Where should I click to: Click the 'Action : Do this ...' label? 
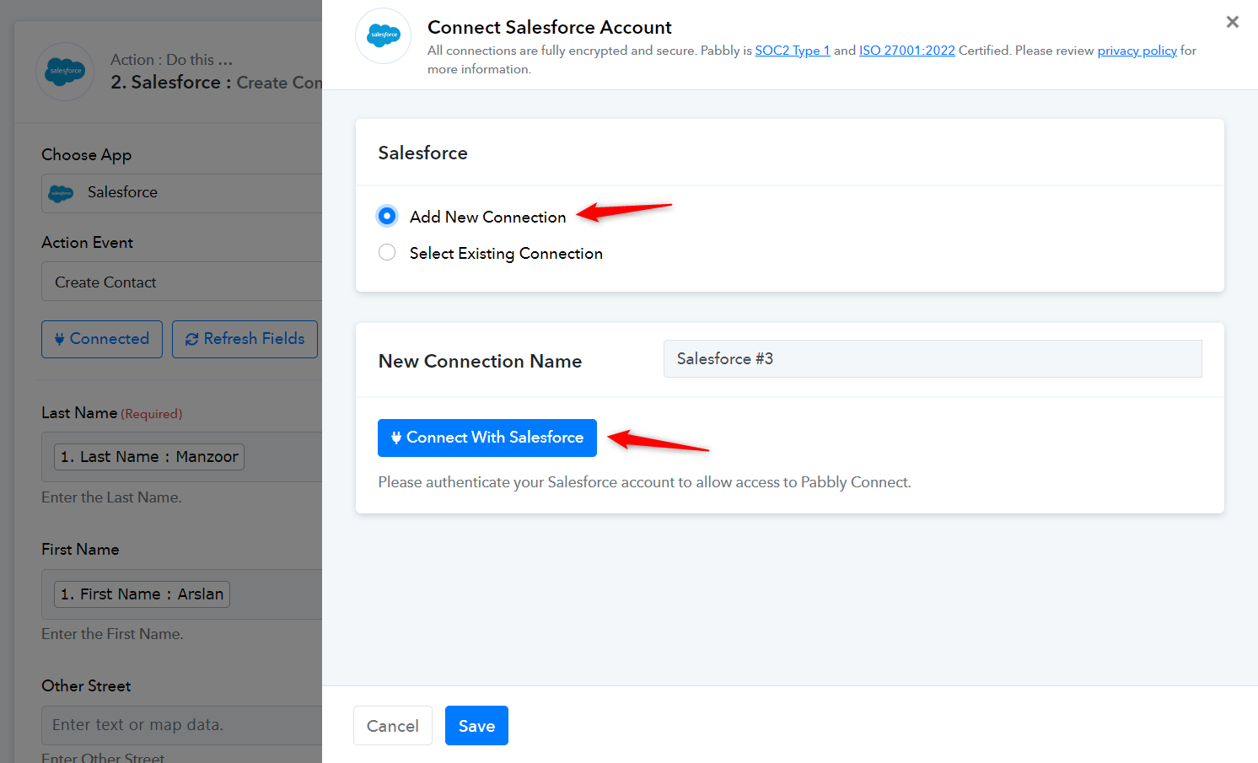pos(171,60)
